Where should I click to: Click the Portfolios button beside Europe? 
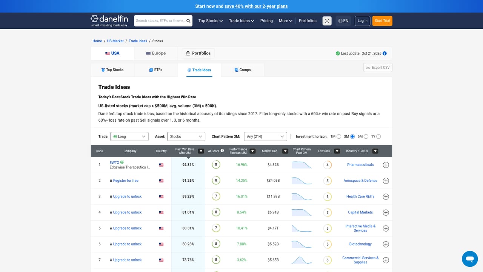198,53
